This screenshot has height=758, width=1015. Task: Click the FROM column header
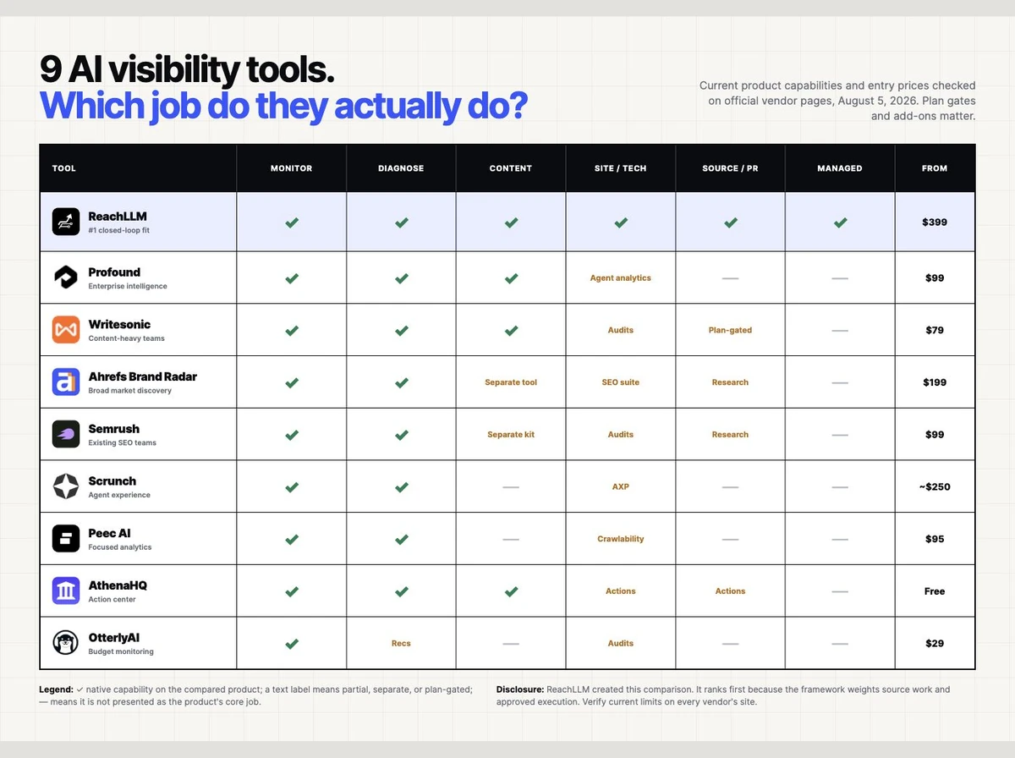tap(935, 168)
